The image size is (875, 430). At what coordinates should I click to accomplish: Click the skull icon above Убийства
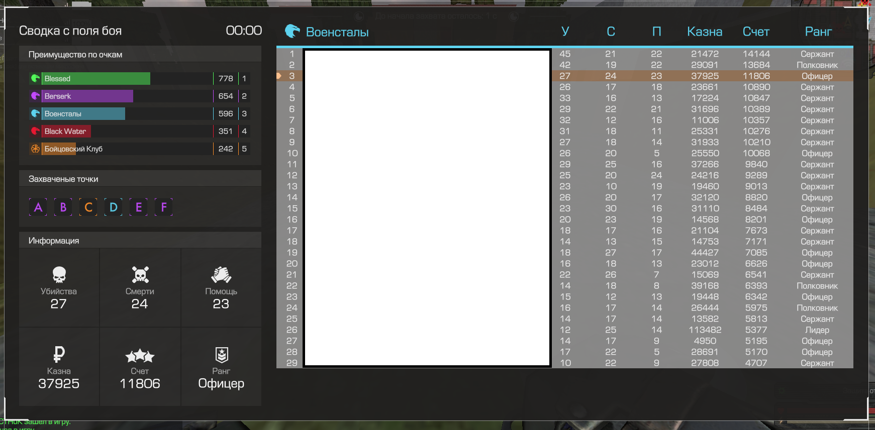pos(59,274)
